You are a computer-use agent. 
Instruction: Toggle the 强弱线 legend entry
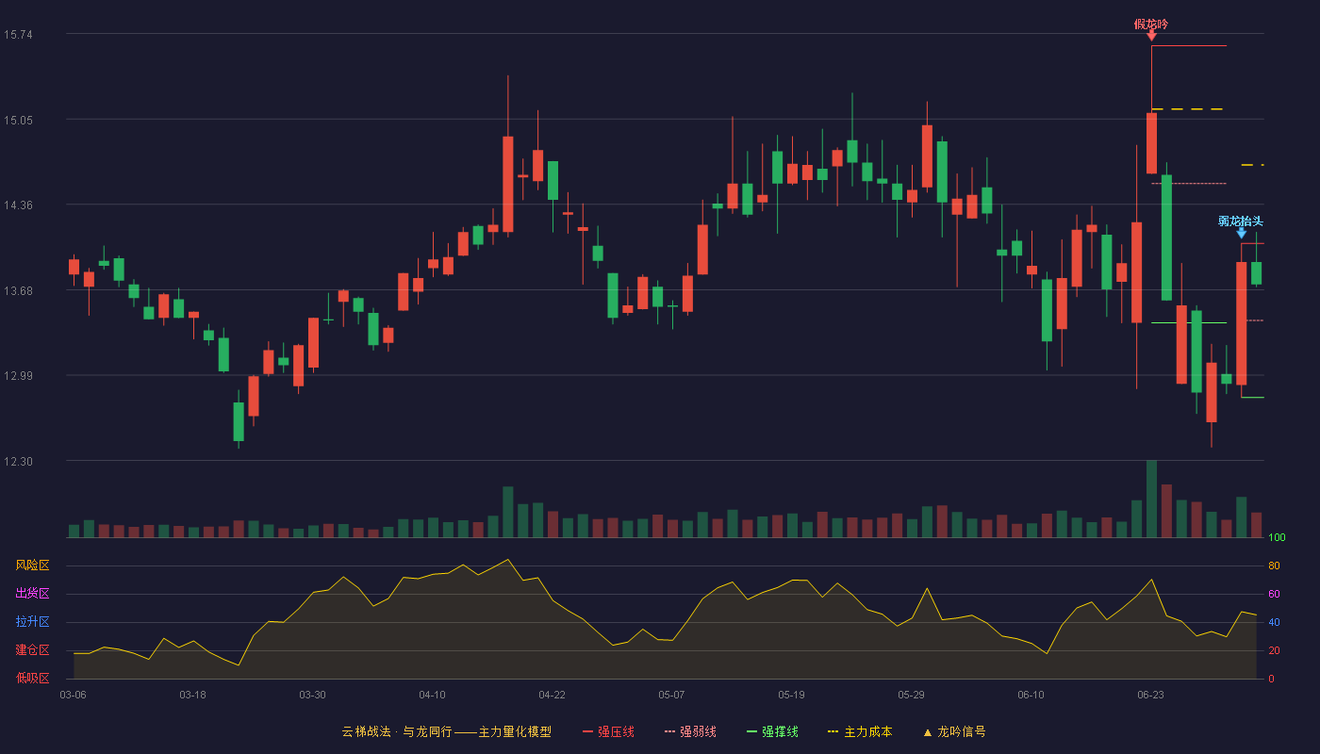coord(690,731)
